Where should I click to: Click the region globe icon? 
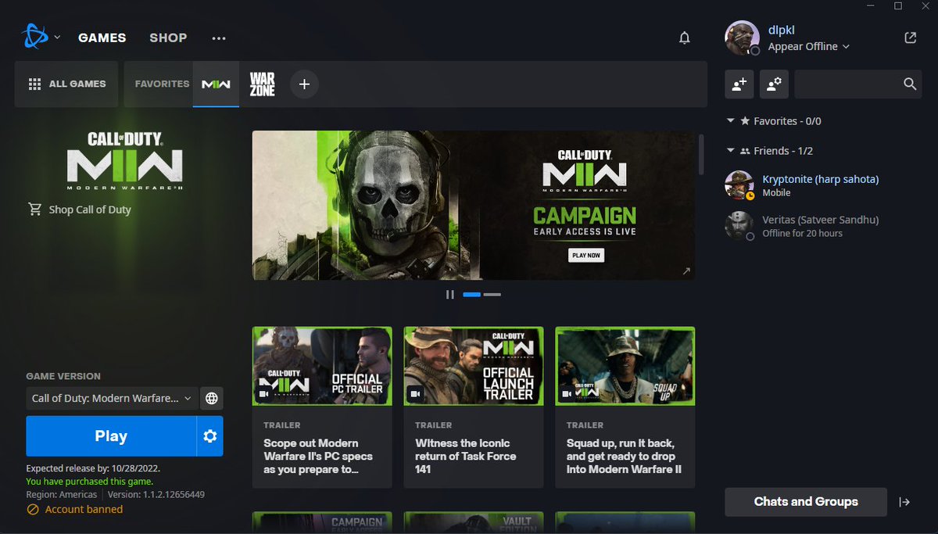211,398
